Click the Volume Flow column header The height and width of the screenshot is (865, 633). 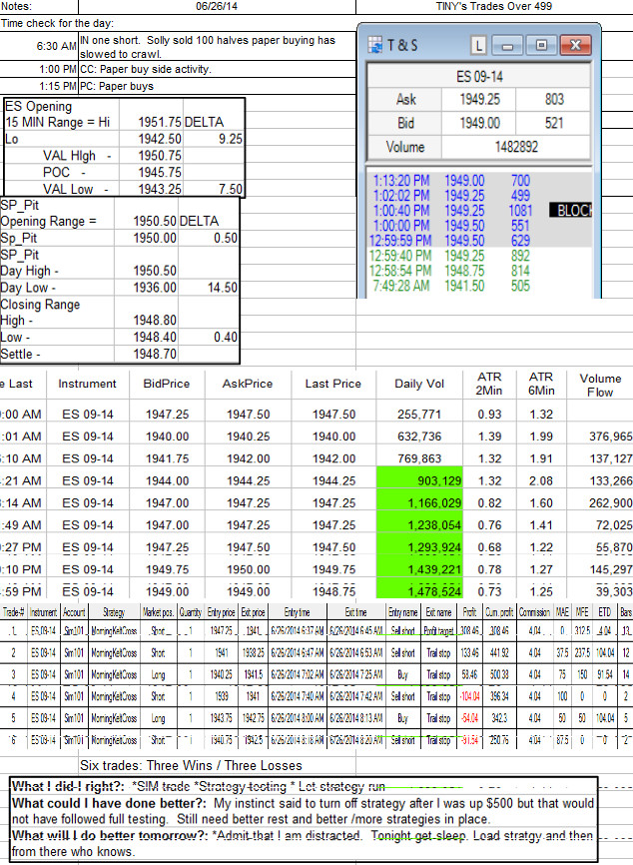tap(600, 386)
